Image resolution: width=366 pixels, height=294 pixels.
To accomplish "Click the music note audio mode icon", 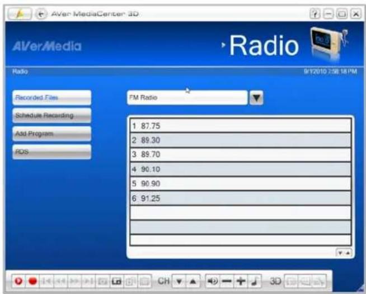I will coord(255,281).
